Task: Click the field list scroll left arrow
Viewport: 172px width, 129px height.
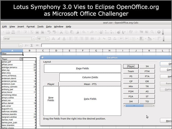Action: coord(124,106)
